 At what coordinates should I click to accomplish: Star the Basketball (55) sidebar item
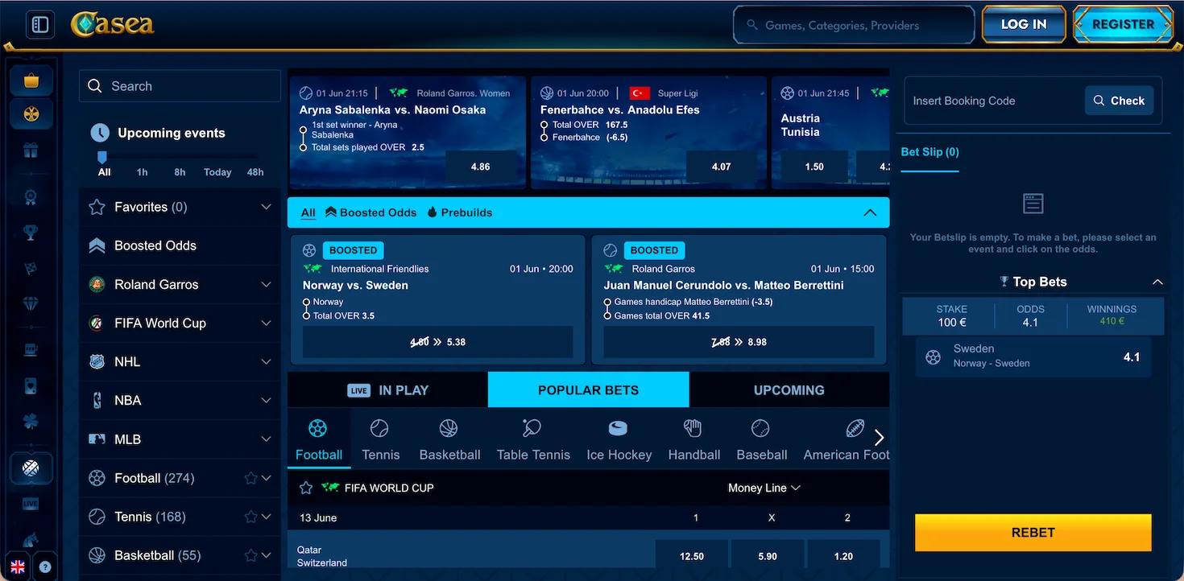pos(250,555)
